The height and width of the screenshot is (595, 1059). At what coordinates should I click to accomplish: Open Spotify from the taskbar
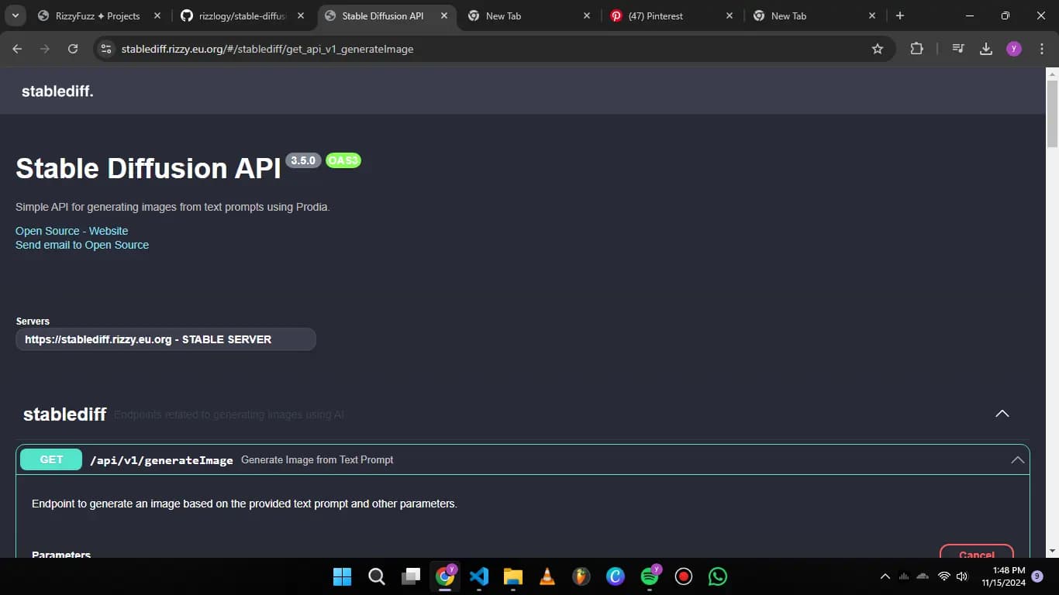650,576
